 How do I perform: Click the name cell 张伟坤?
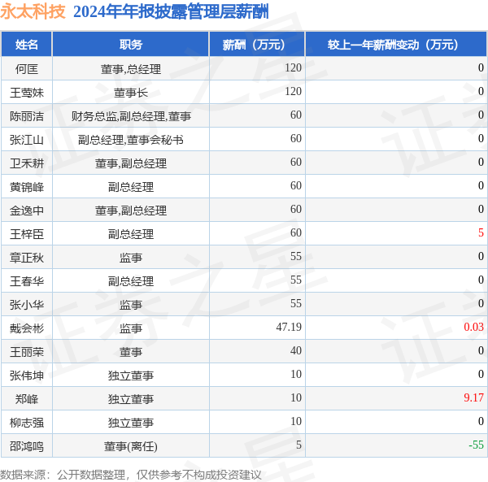click(27, 376)
